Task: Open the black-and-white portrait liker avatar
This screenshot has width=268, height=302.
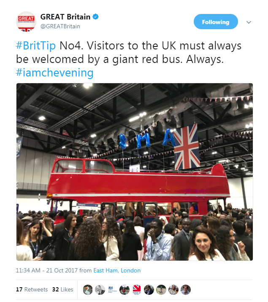Action: pyautogui.click(x=100, y=290)
